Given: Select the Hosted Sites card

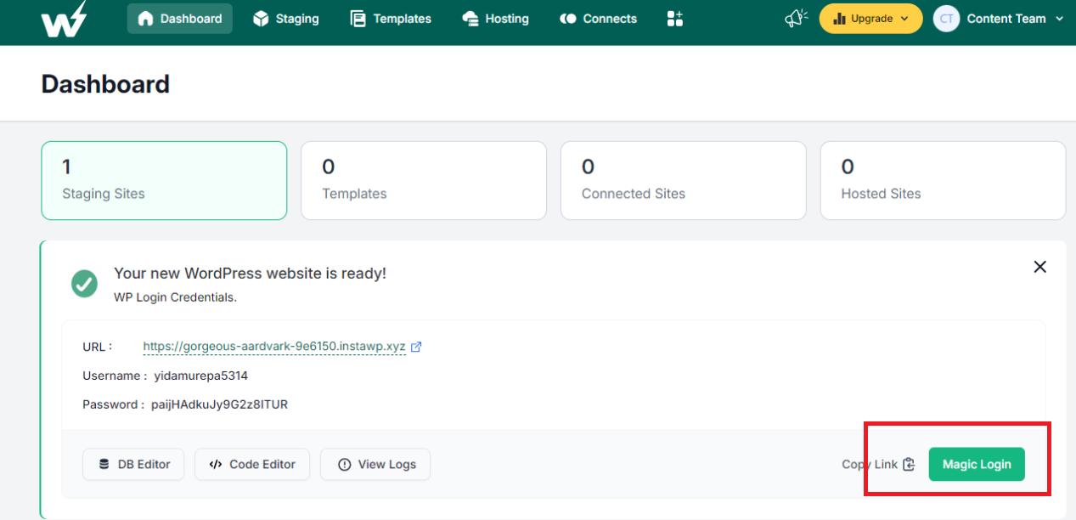Looking at the screenshot, I should (943, 180).
